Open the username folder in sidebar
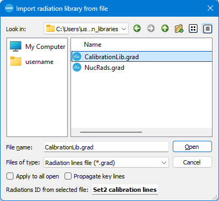 tap(32, 62)
